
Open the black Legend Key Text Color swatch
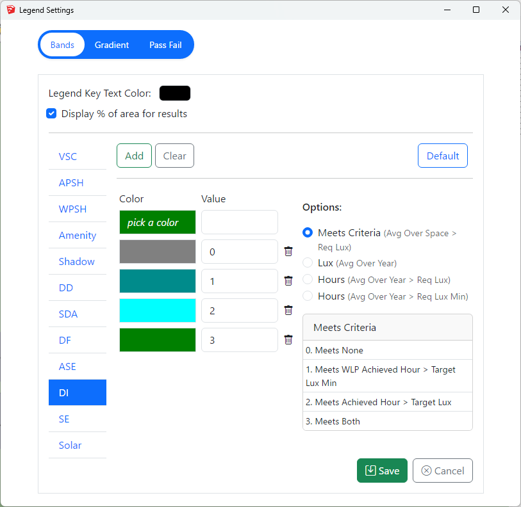click(x=175, y=93)
